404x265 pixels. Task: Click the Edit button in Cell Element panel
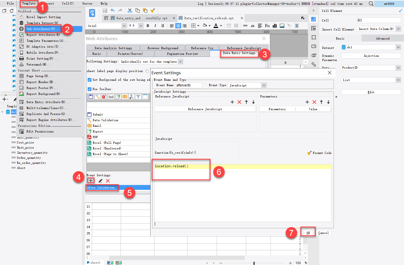[x=371, y=92]
